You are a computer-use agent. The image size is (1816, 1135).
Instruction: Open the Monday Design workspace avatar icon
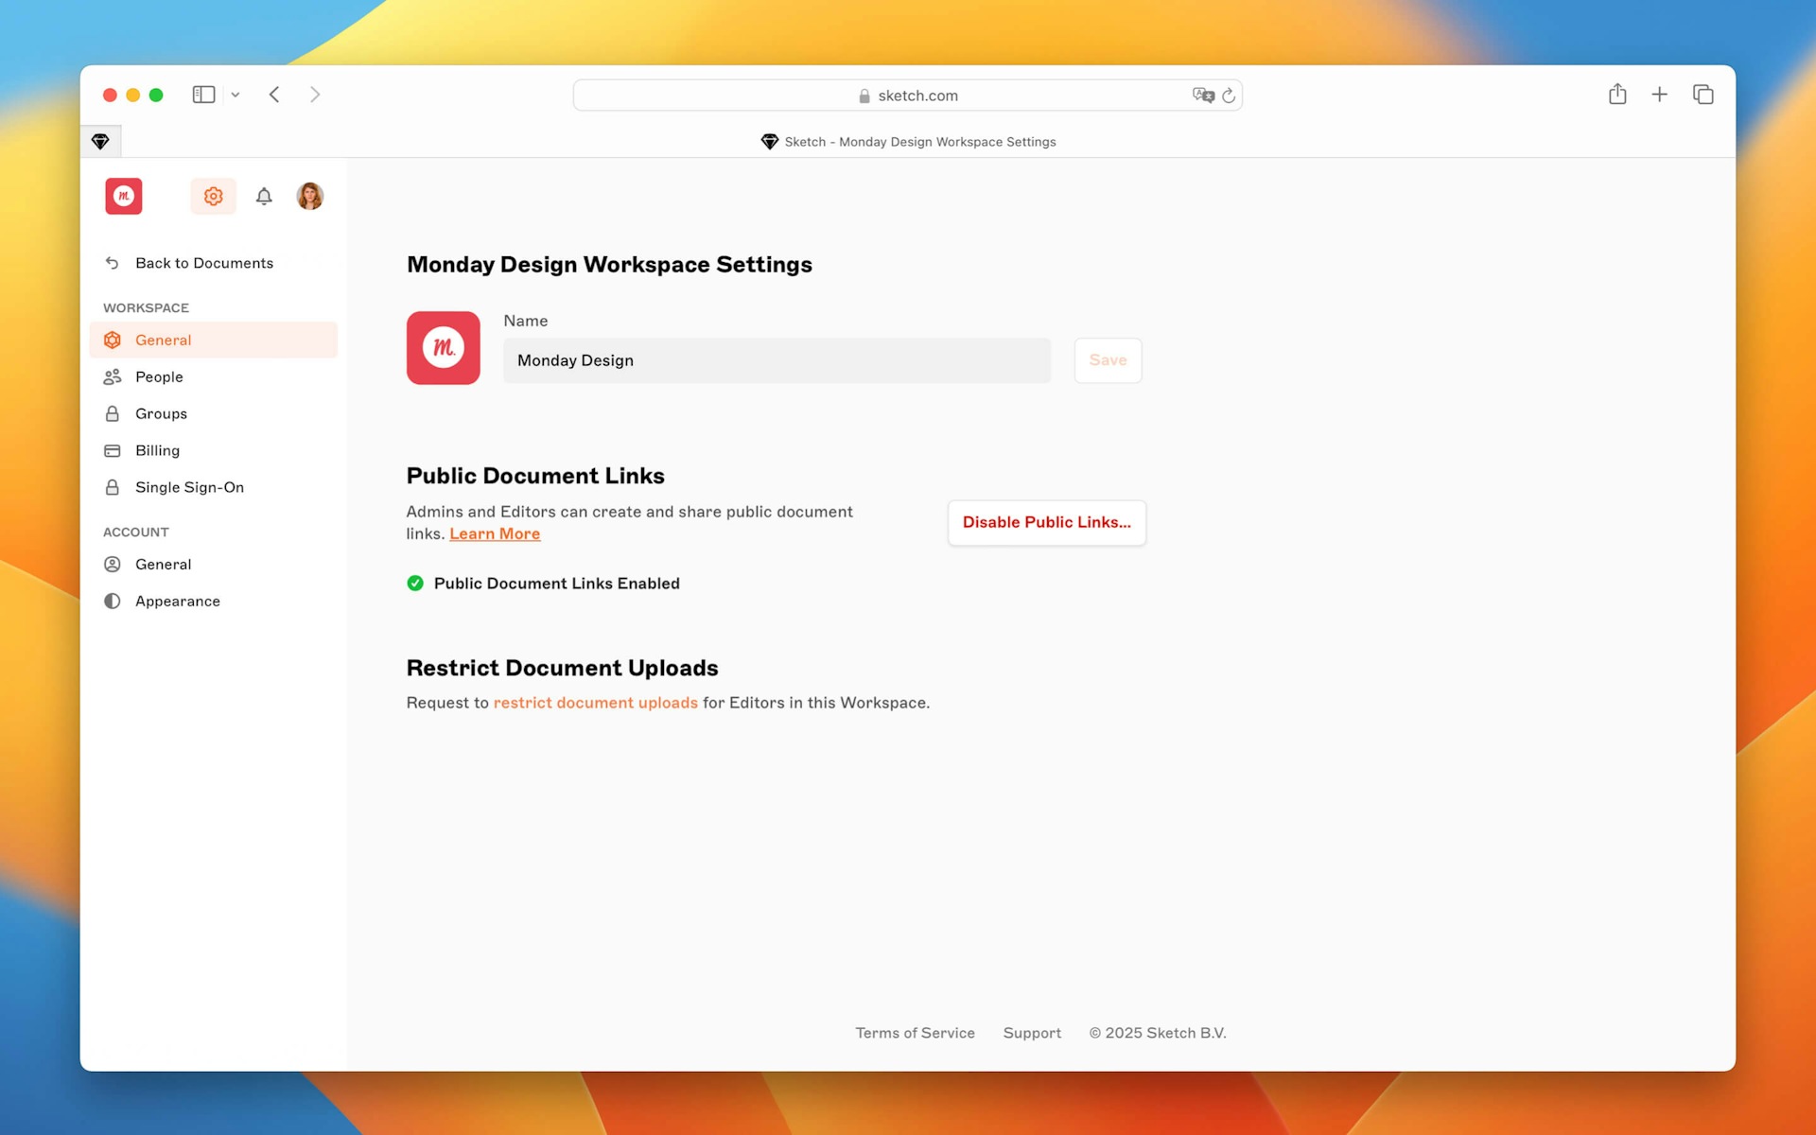pyautogui.click(x=123, y=196)
